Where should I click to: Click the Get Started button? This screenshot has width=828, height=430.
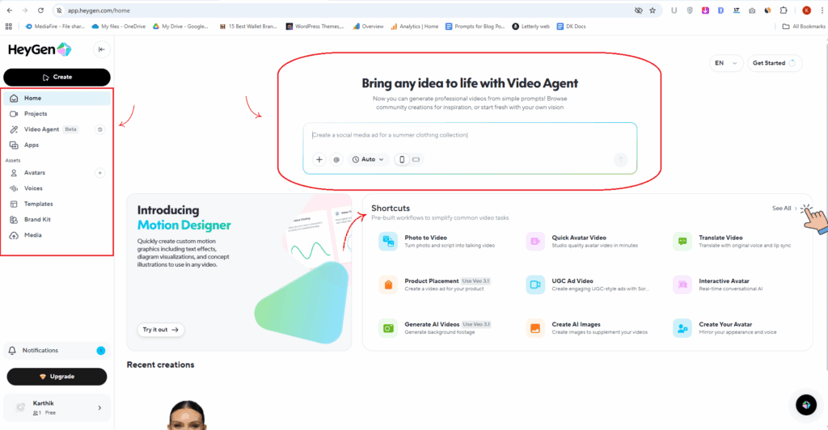tap(774, 63)
